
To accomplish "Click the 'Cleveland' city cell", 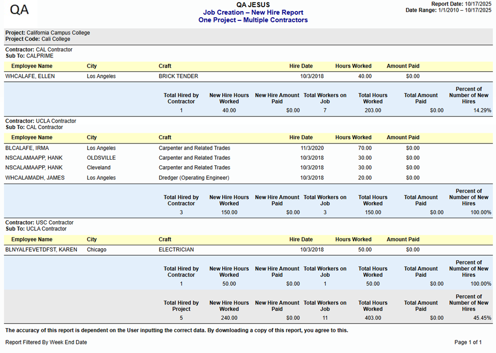I will click(99, 168).
